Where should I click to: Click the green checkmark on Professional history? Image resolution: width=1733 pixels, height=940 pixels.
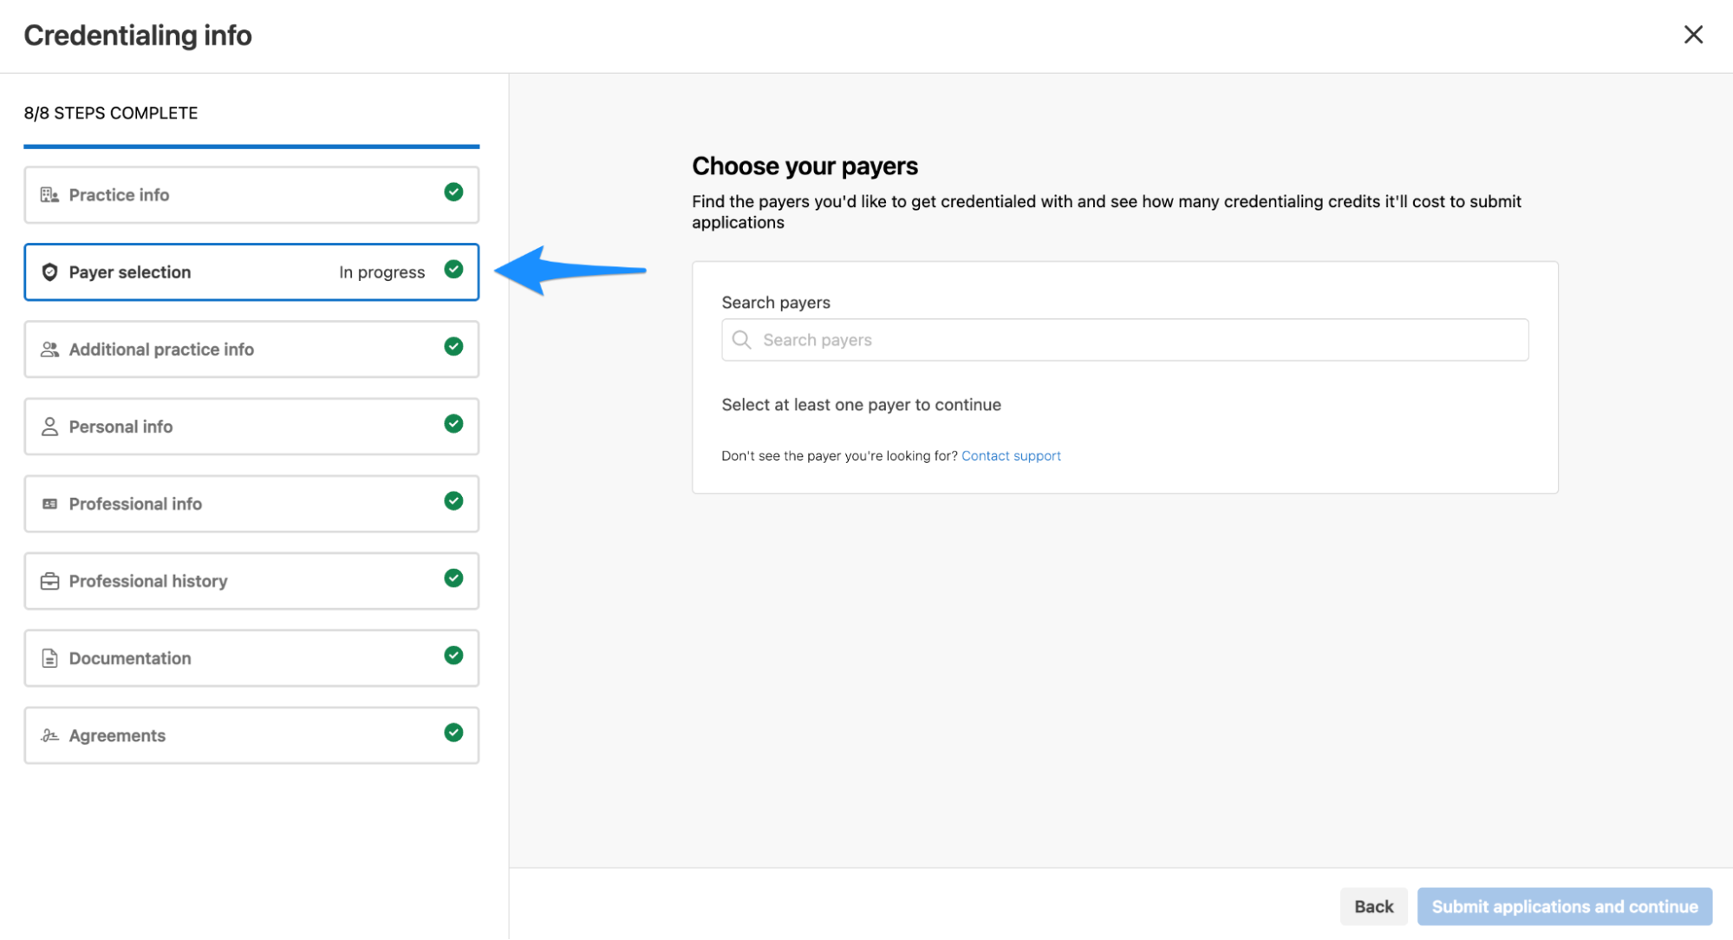[x=453, y=578]
